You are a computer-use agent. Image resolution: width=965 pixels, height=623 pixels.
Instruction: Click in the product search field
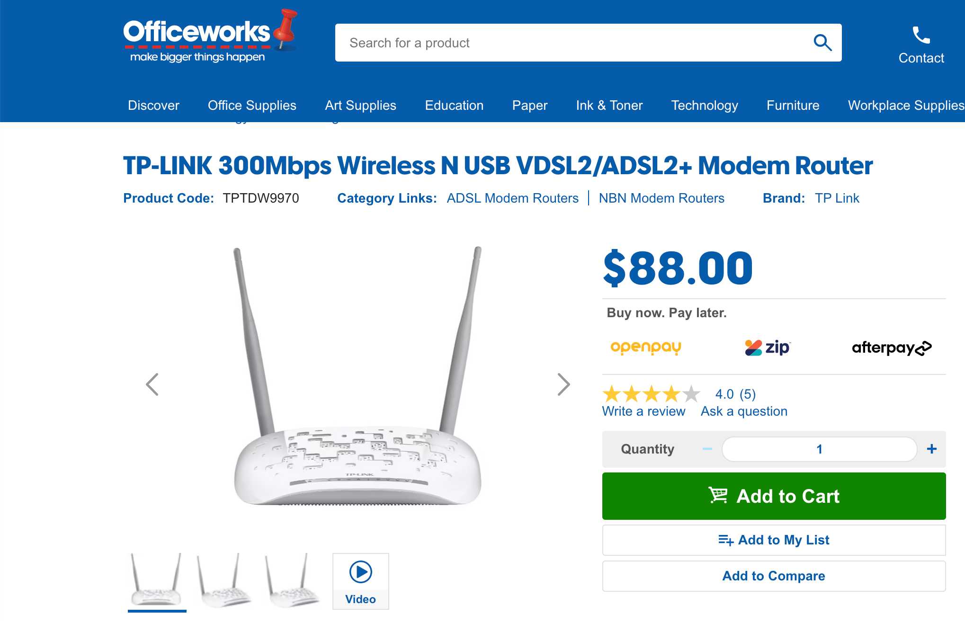(568, 43)
